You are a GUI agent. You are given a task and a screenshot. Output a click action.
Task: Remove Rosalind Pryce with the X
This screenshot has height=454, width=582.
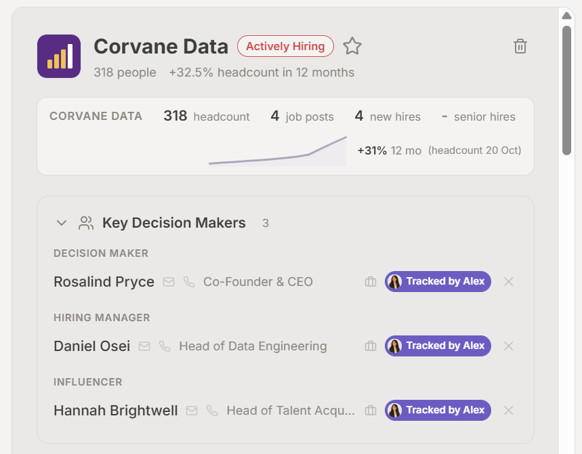509,282
